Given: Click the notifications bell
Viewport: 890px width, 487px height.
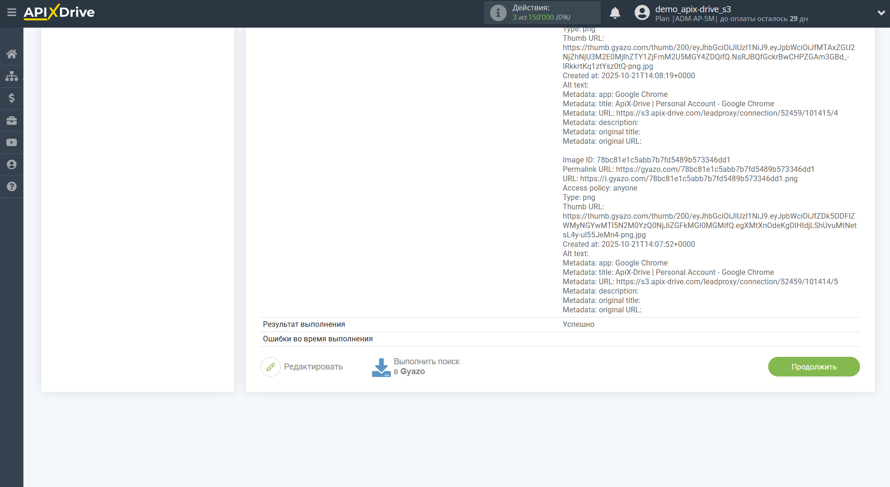Looking at the screenshot, I should point(615,13).
